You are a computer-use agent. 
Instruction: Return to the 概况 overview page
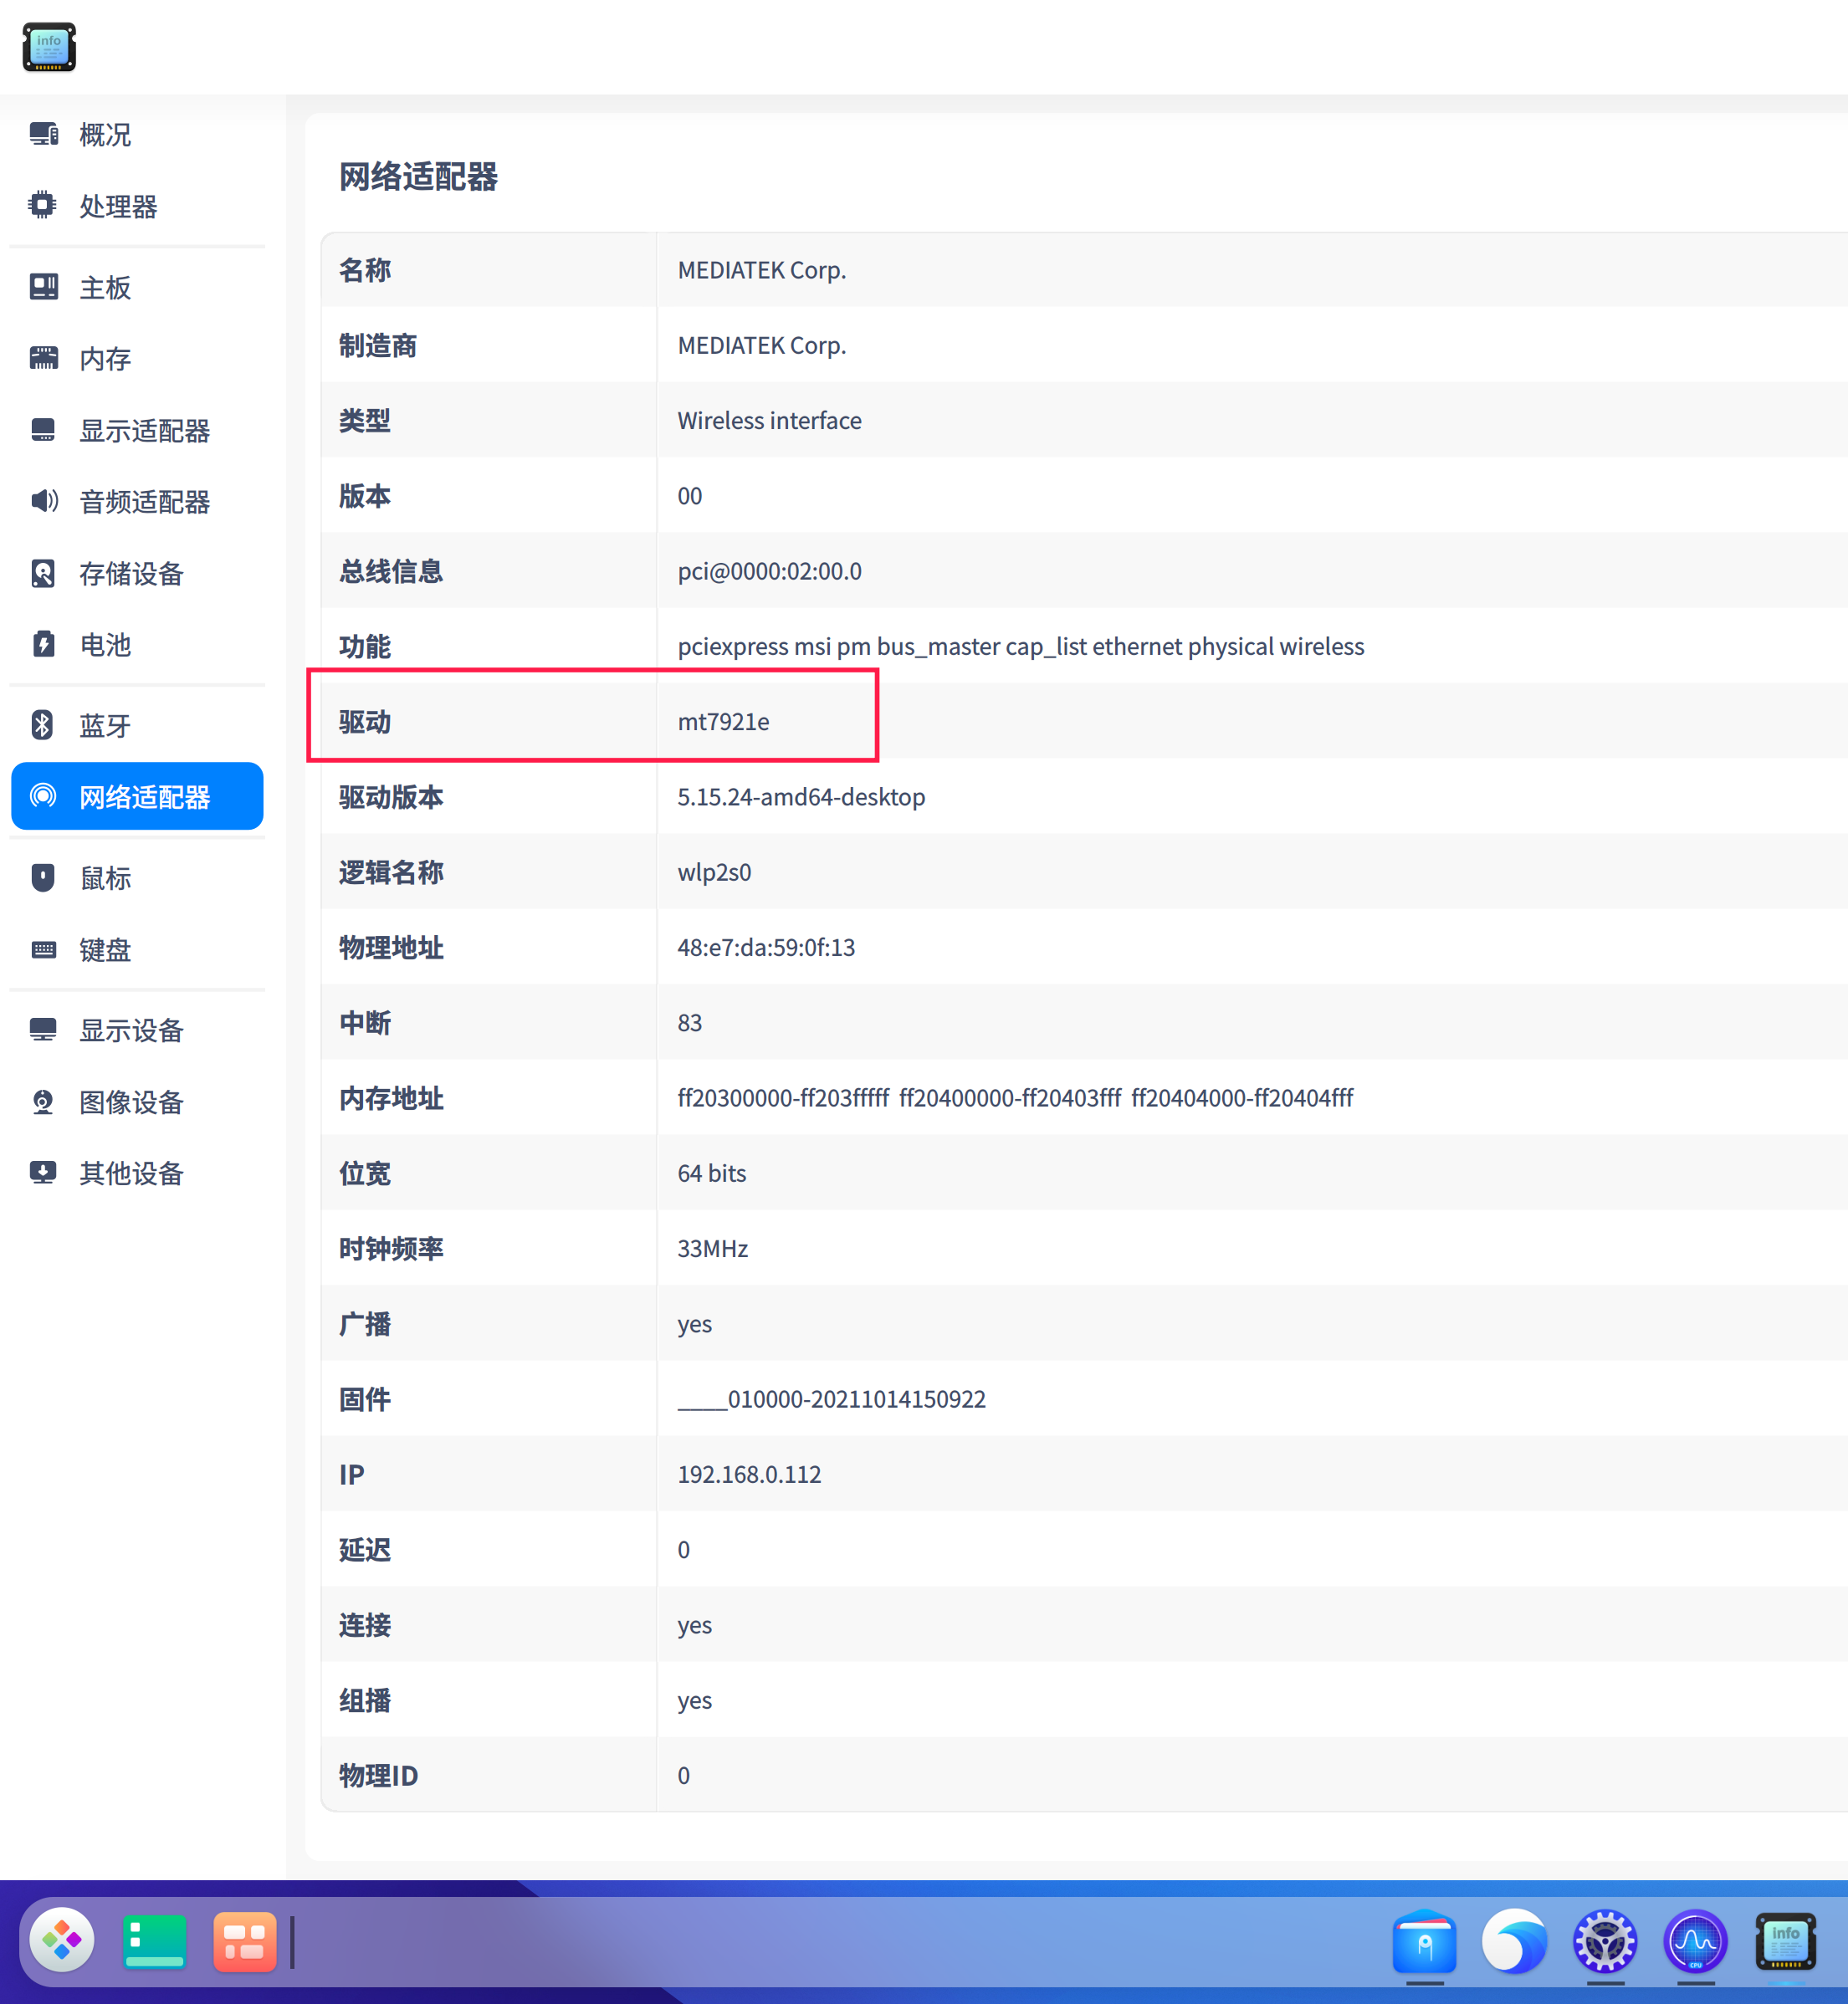point(104,135)
